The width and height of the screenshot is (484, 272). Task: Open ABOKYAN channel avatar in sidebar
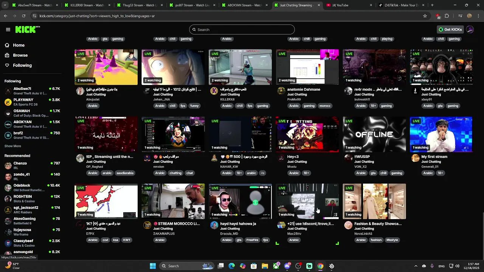click(8, 124)
